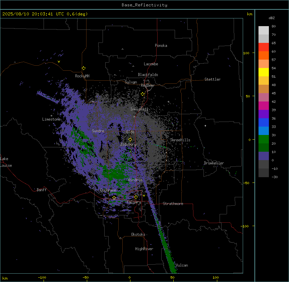This screenshot has height=282, width=289.
Task: Pick the light gray 80 dBZ legend swatch
Action: coord(264,30)
